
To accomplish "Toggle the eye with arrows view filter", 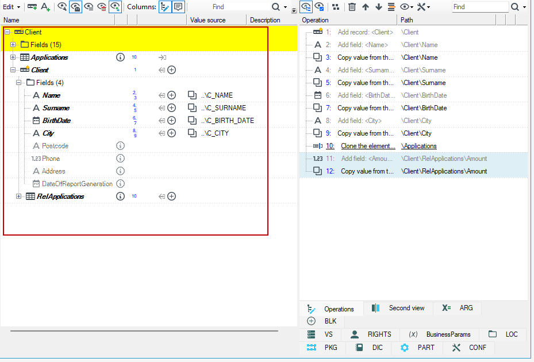I will tap(116, 6).
